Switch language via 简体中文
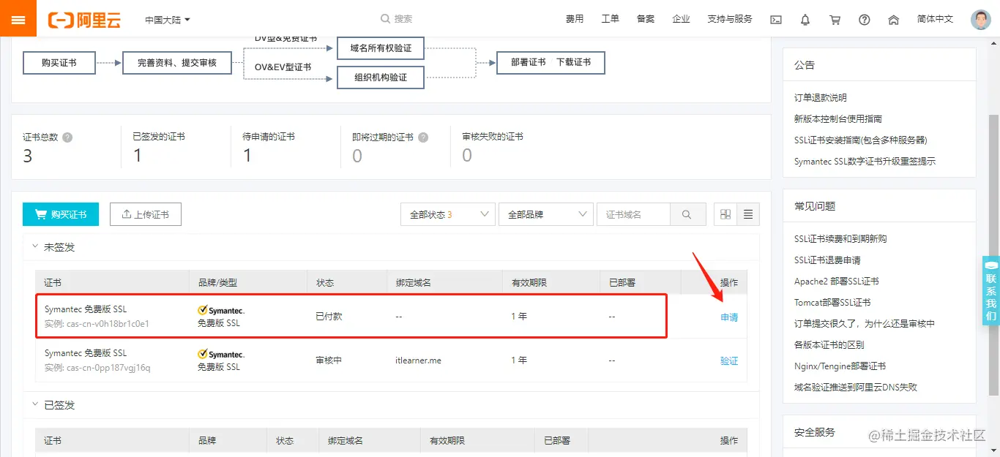 pyautogui.click(x=935, y=19)
